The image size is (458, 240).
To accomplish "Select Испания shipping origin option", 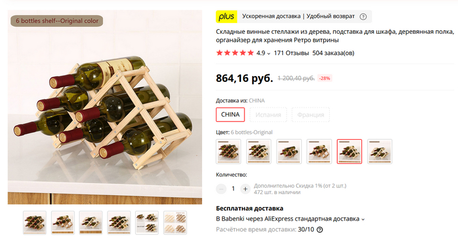I will [268, 115].
